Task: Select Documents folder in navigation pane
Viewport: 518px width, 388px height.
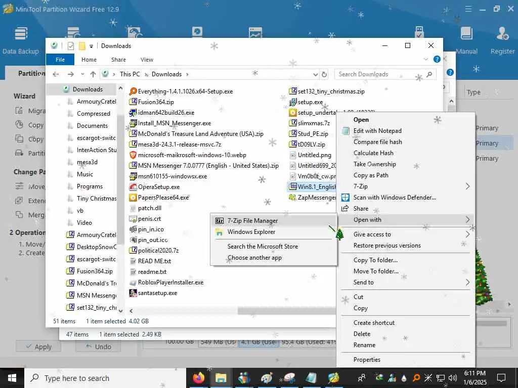Action: [92, 126]
